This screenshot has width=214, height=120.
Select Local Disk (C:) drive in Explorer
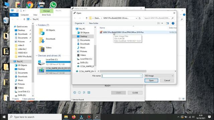(54, 62)
